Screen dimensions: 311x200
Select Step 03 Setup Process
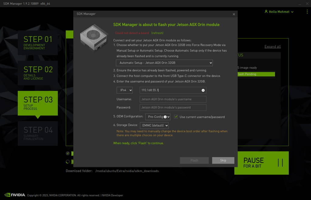click(38, 103)
